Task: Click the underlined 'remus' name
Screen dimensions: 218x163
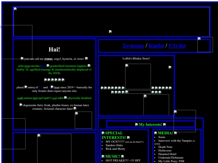Action: coord(48,59)
